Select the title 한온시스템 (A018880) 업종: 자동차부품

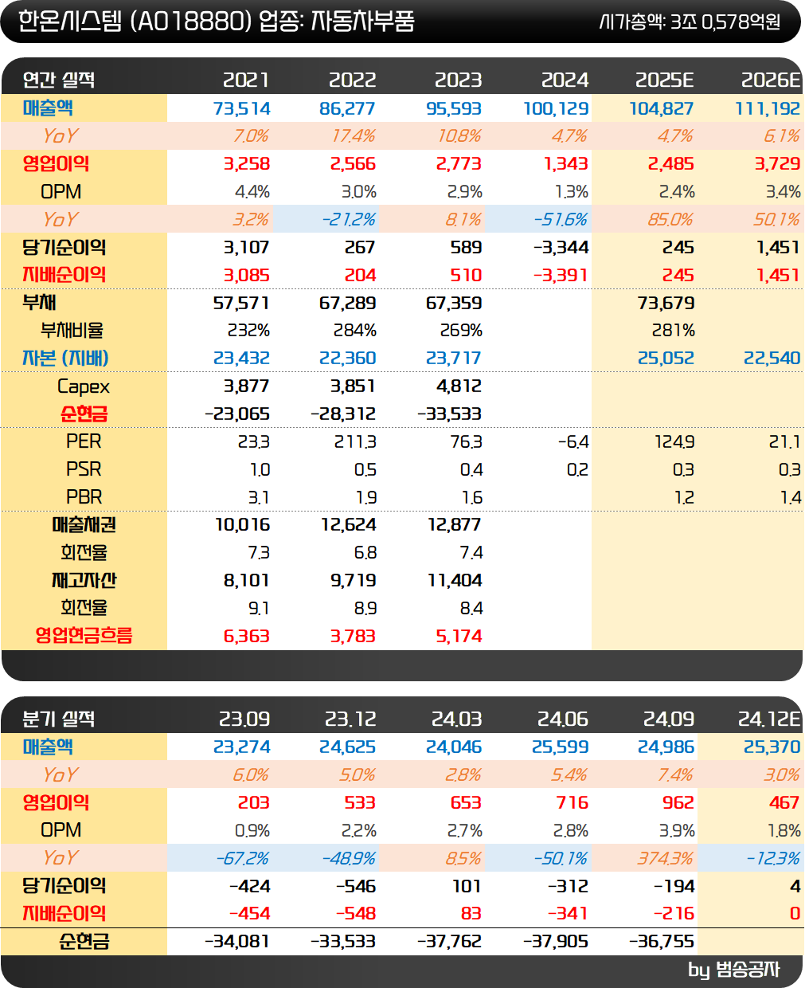pos(216,21)
